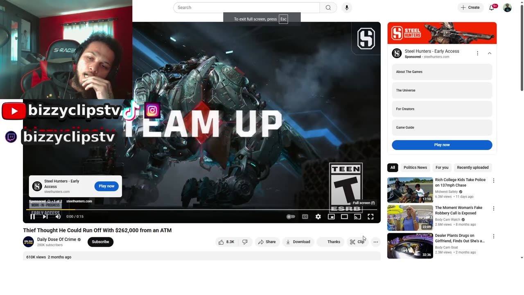
Task: Open About The Games ad link
Action: point(442,72)
